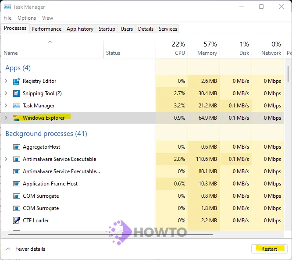Open the View menu

[x=47, y=18]
